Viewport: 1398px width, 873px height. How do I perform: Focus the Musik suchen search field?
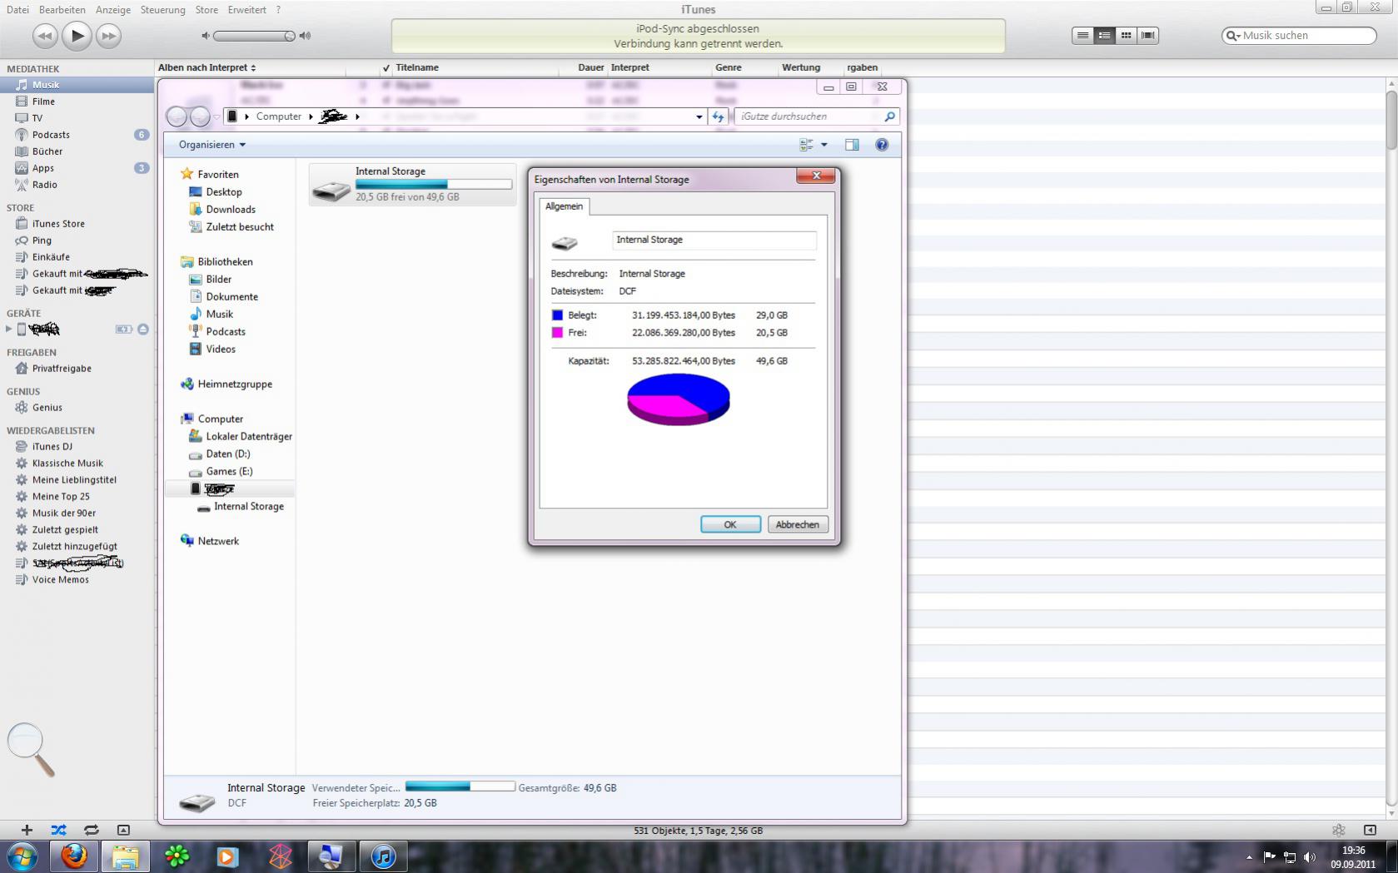pos(1299,36)
